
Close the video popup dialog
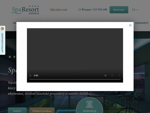(130, 25)
